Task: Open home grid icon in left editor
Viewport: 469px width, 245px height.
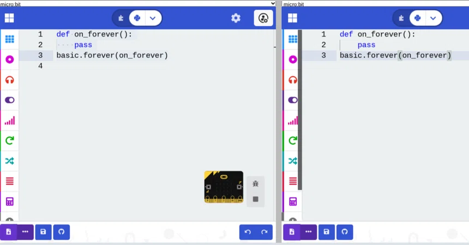Action: pyautogui.click(x=9, y=18)
